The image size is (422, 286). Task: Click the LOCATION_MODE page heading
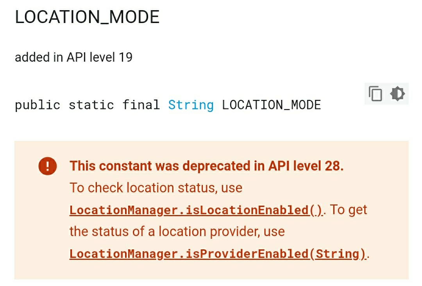tap(87, 17)
